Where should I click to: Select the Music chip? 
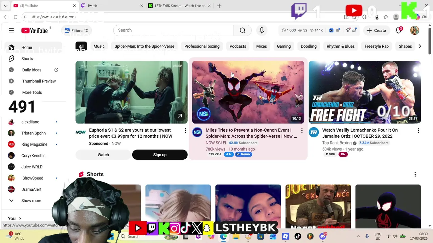tap(99, 46)
